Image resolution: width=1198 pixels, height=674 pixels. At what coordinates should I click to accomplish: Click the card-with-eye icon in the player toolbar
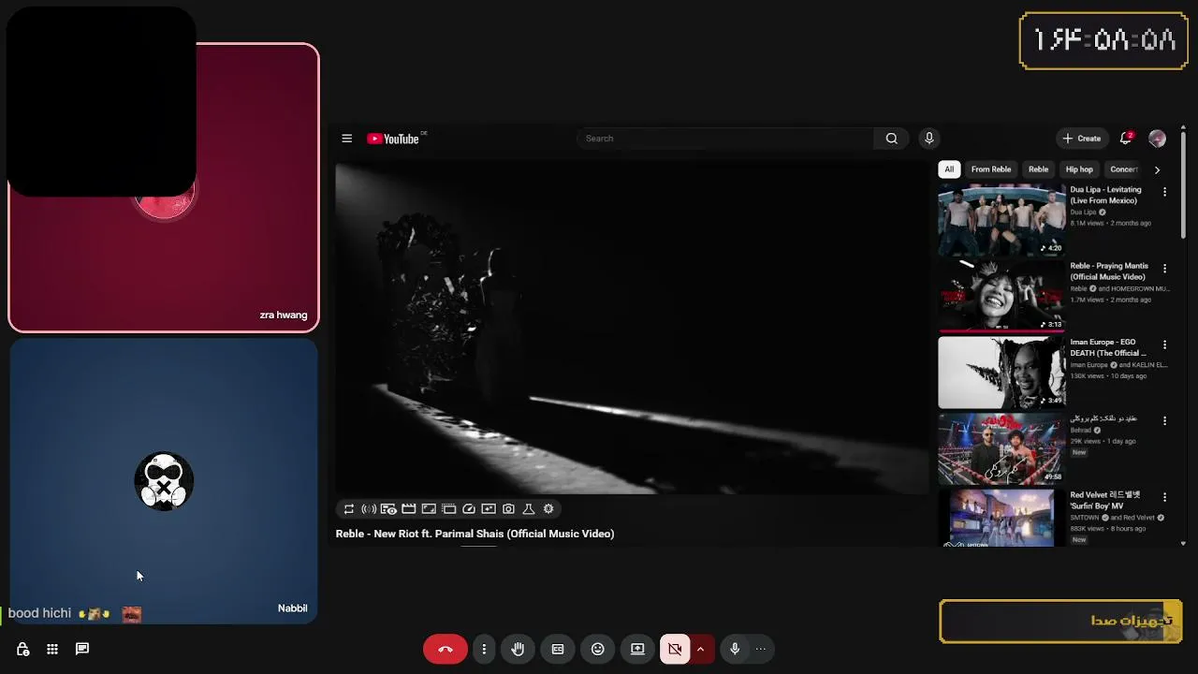pyautogui.click(x=388, y=509)
